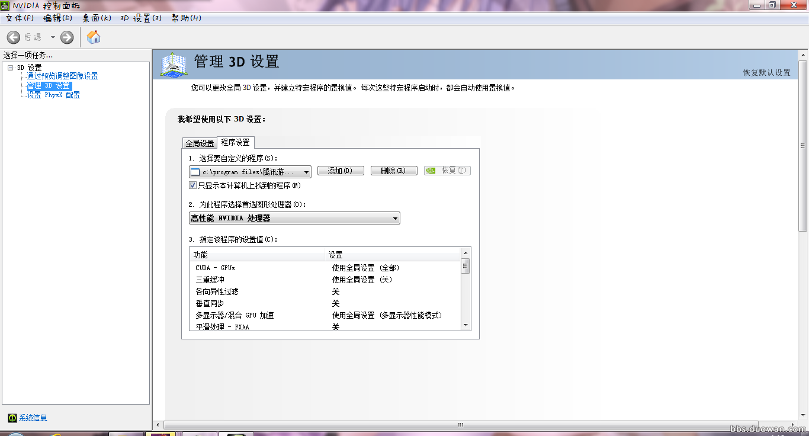This screenshot has width=809, height=436.
Task: Select the 垂直同步 setting row
Action: pyautogui.click(x=325, y=303)
